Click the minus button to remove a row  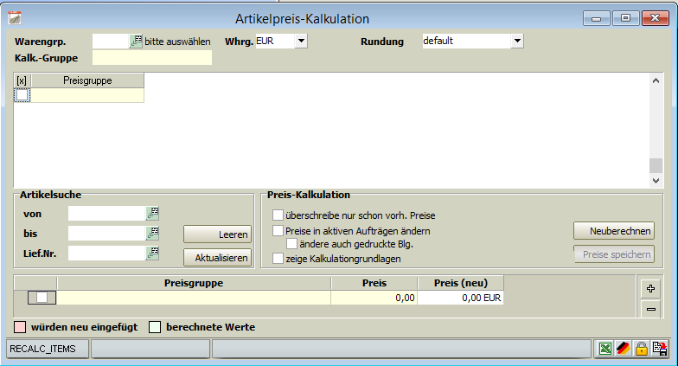pos(650,309)
